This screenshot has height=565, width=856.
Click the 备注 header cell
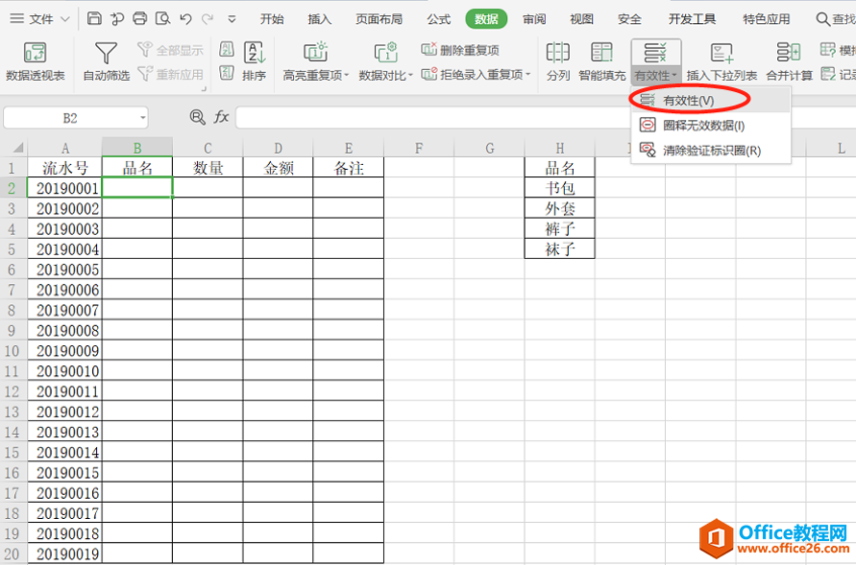pos(349,168)
